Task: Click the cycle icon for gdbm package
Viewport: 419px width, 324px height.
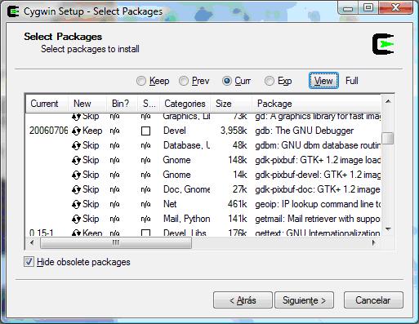Action: 76,146
